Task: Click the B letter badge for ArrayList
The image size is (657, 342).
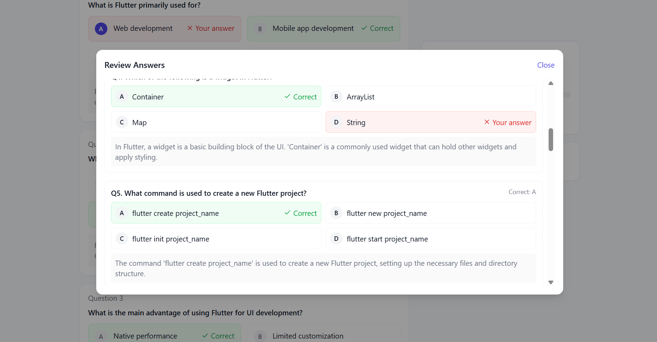Action: pos(336,97)
